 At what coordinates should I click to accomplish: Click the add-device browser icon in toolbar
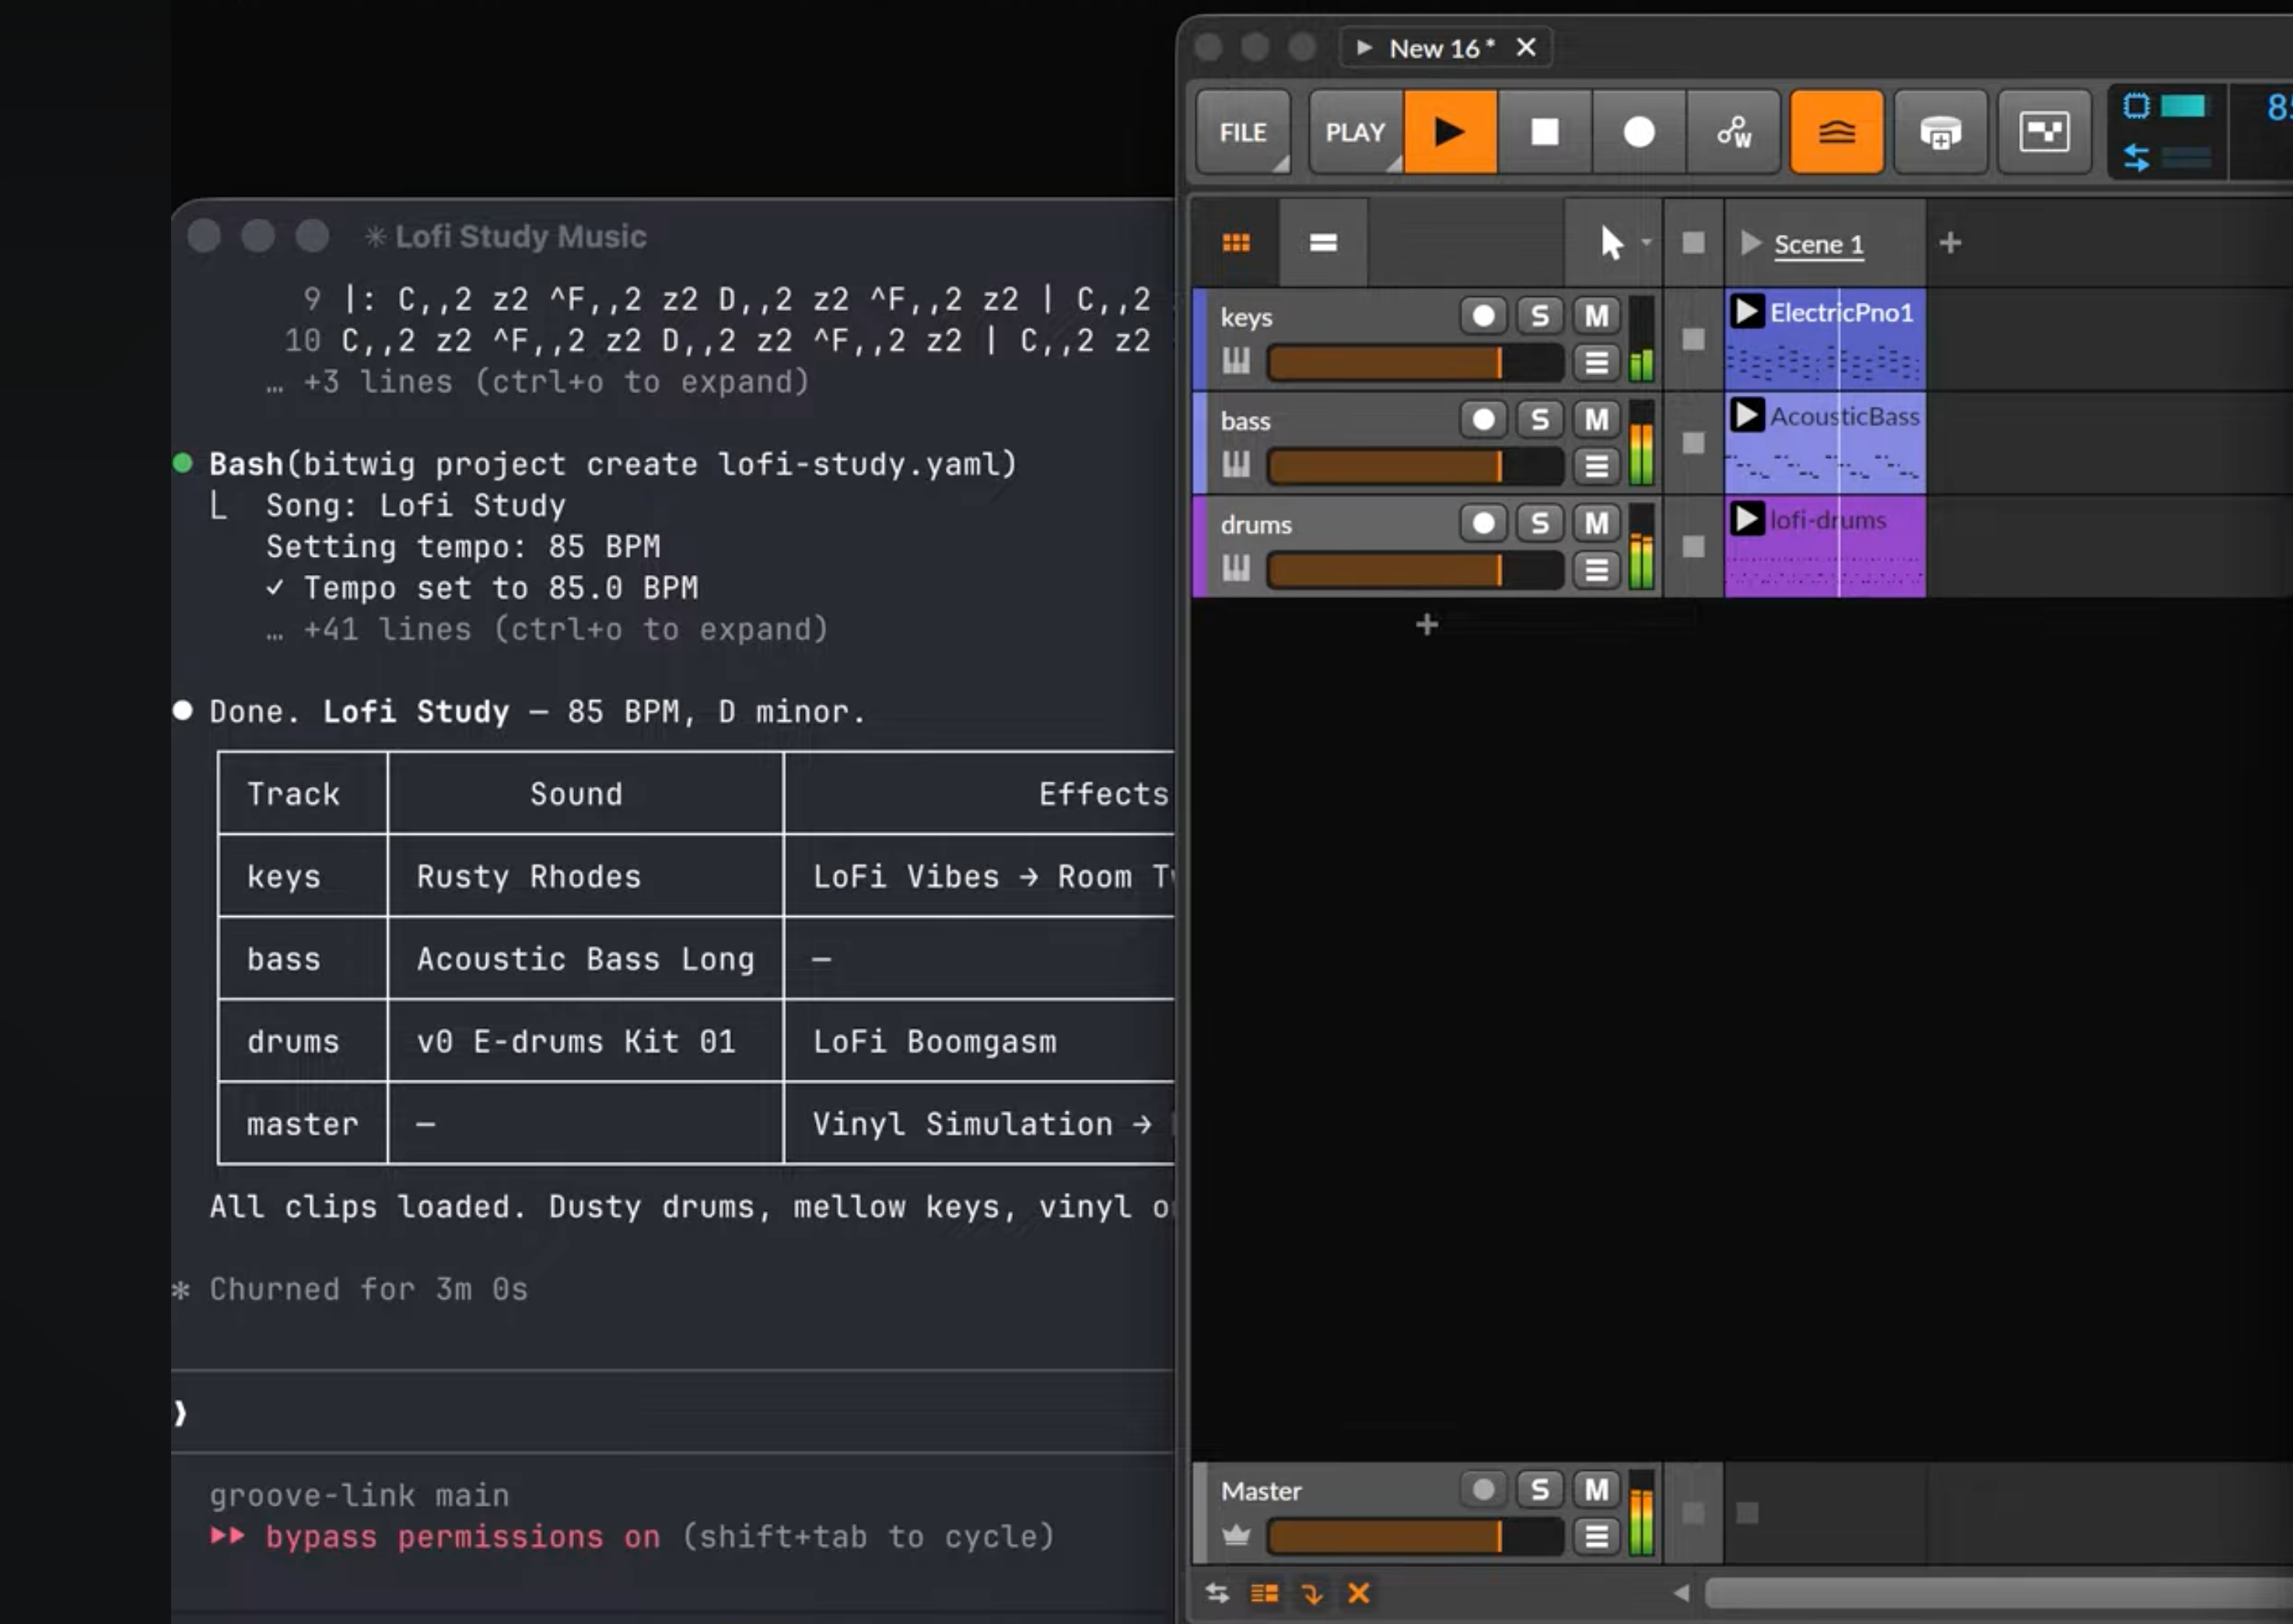1940,131
